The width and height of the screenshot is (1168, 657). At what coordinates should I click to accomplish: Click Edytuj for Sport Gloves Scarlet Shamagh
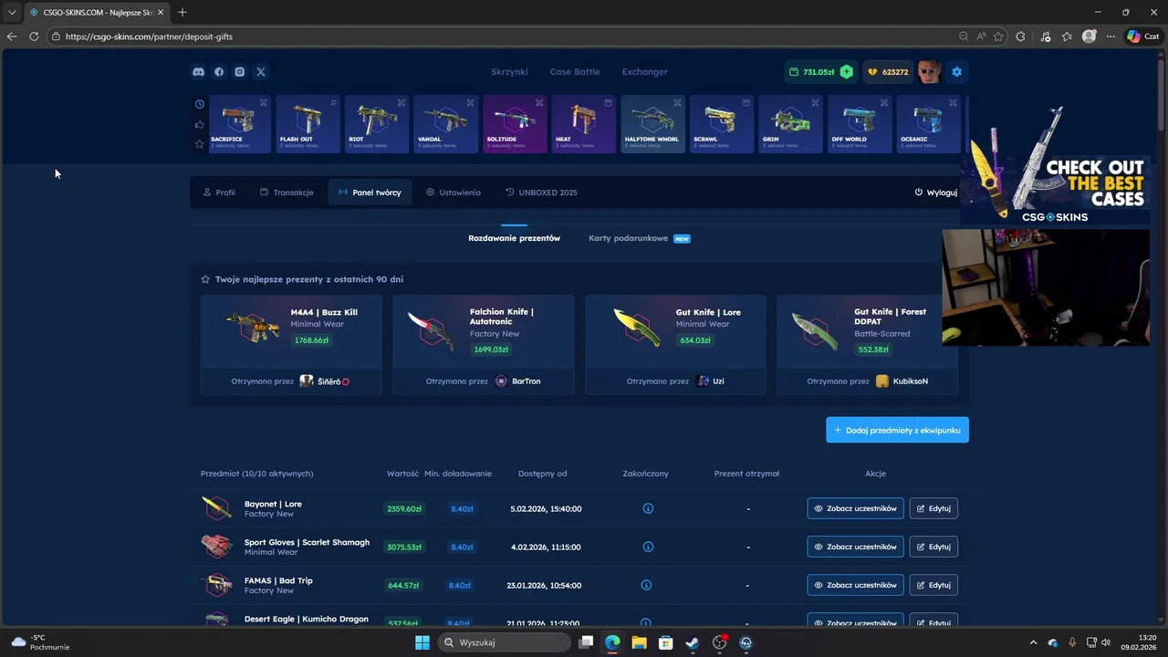(x=933, y=547)
